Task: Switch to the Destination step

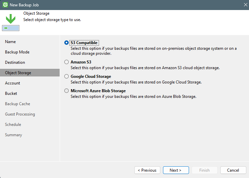Action: pyautogui.click(x=15, y=62)
